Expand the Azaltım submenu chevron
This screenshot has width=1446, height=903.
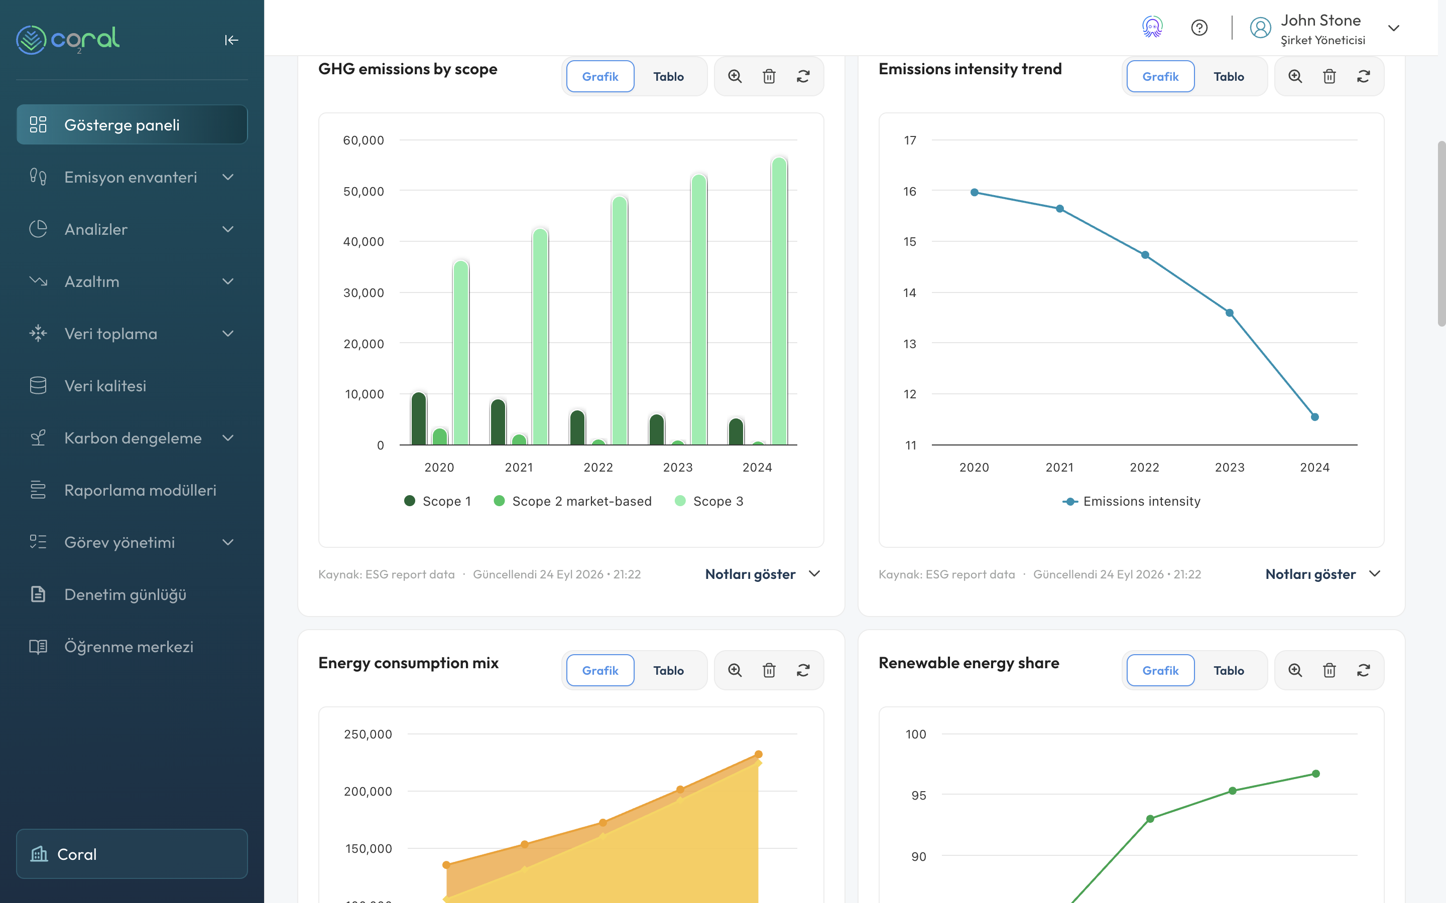(x=227, y=281)
